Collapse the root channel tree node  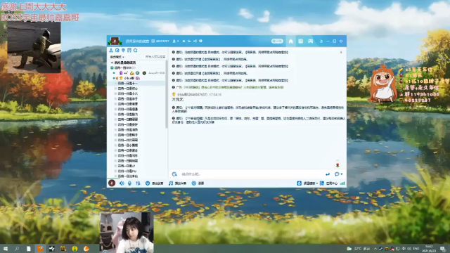point(112,63)
